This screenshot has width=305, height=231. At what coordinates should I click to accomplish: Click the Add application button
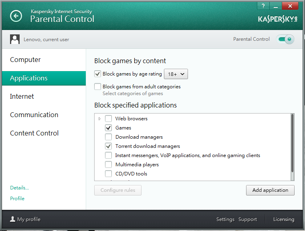coord(270,190)
